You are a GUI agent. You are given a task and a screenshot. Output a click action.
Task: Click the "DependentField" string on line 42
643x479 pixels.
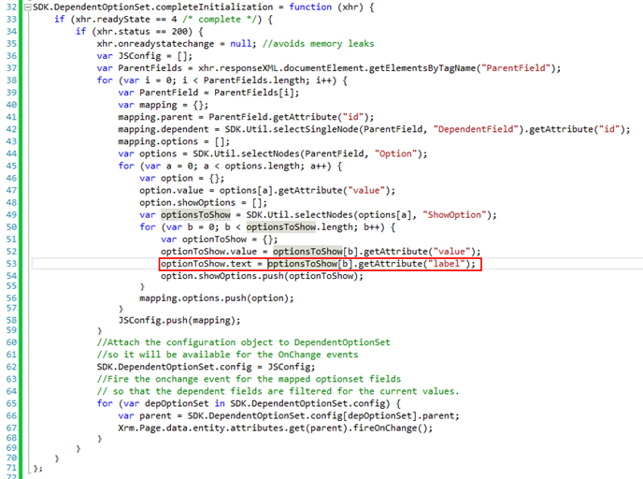point(476,129)
